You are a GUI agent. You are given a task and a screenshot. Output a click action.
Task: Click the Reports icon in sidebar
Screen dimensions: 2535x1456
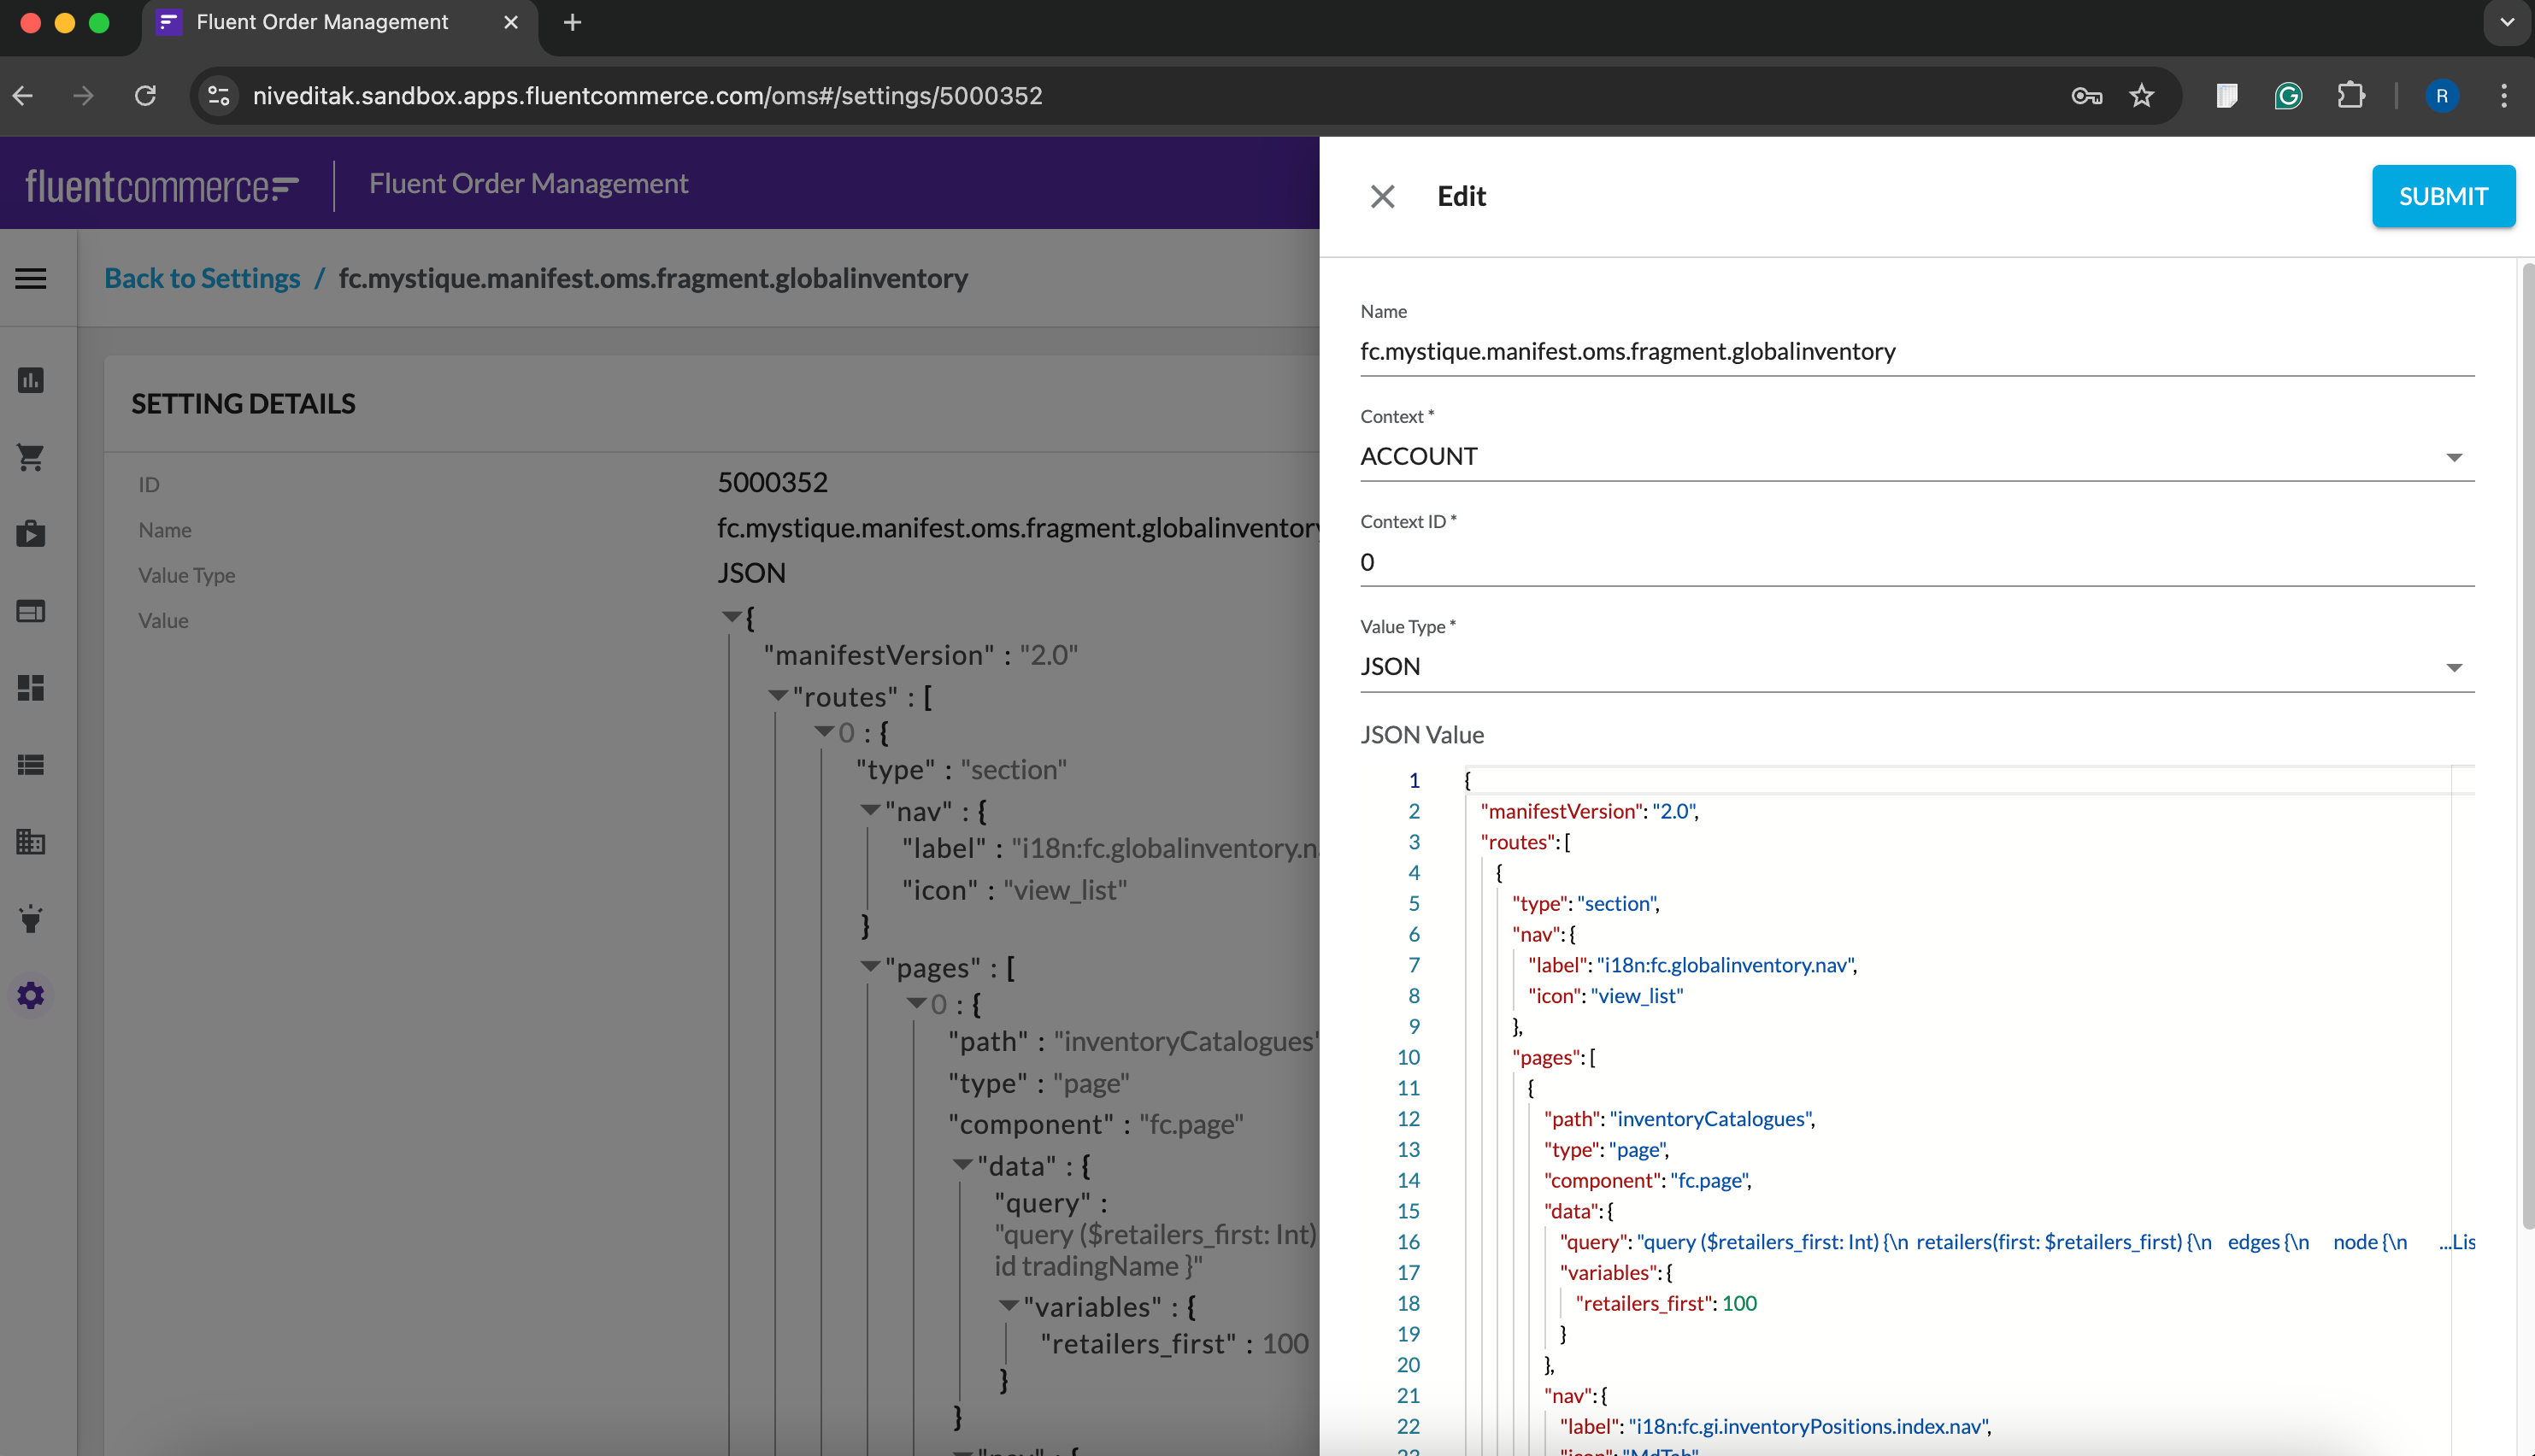(x=32, y=379)
